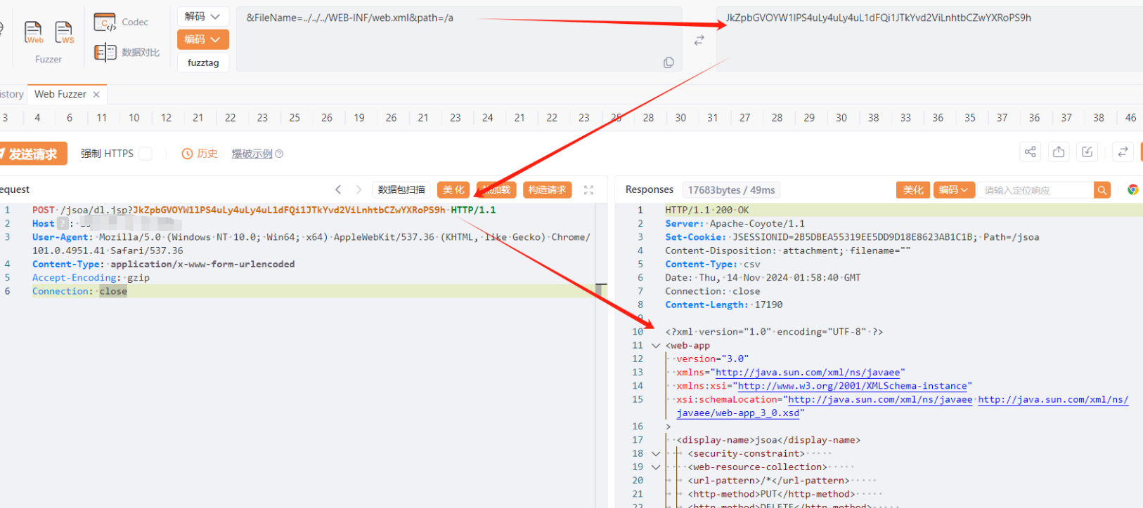Click the share icon in the fuzzer toolbar
1143x508 pixels.
(1031, 152)
